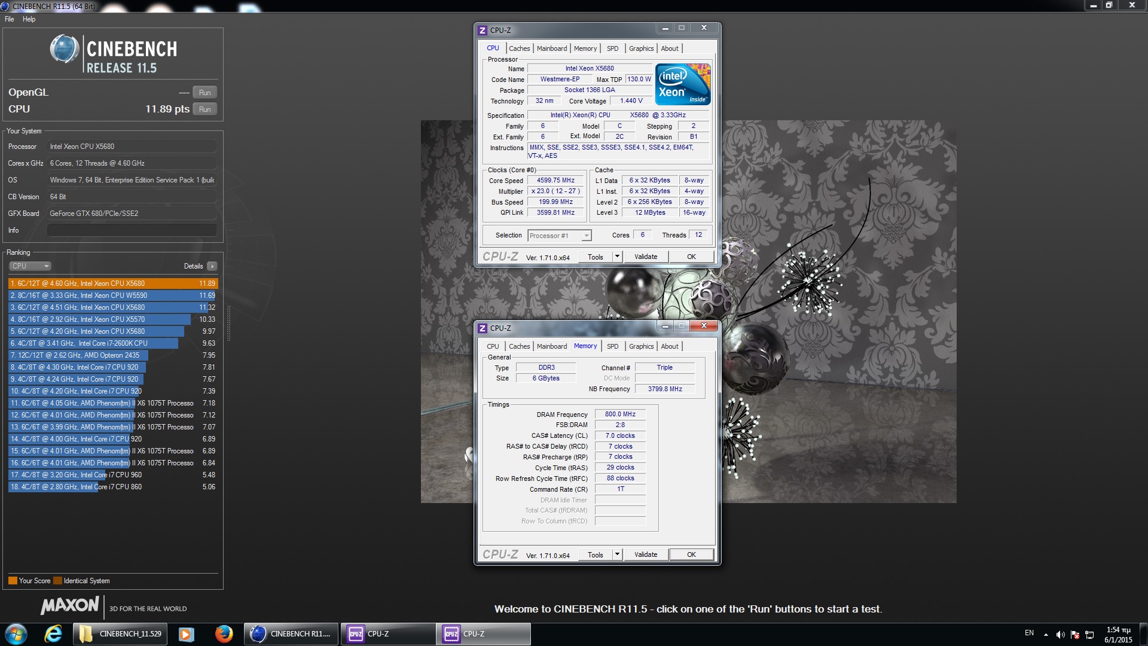The width and height of the screenshot is (1148, 646).
Task: Switch to About tab in upper CPU-Z
Action: tap(670, 48)
